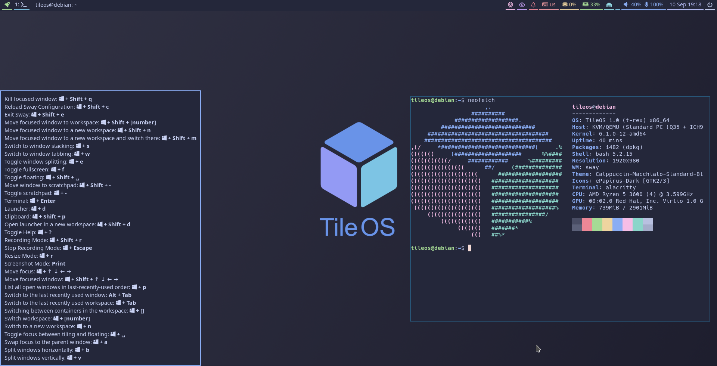The width and height of the screenshot is (717, 366).
Task: Click the TileOS cube logo on desktop
Action: [359, 165]
